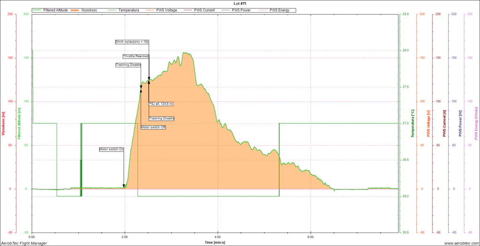Image resolution: width=480 pixels, height=246 pixels.
Task: Click the 'F5J alt. 124,6 m' label
Action: (x=161, y=104)
